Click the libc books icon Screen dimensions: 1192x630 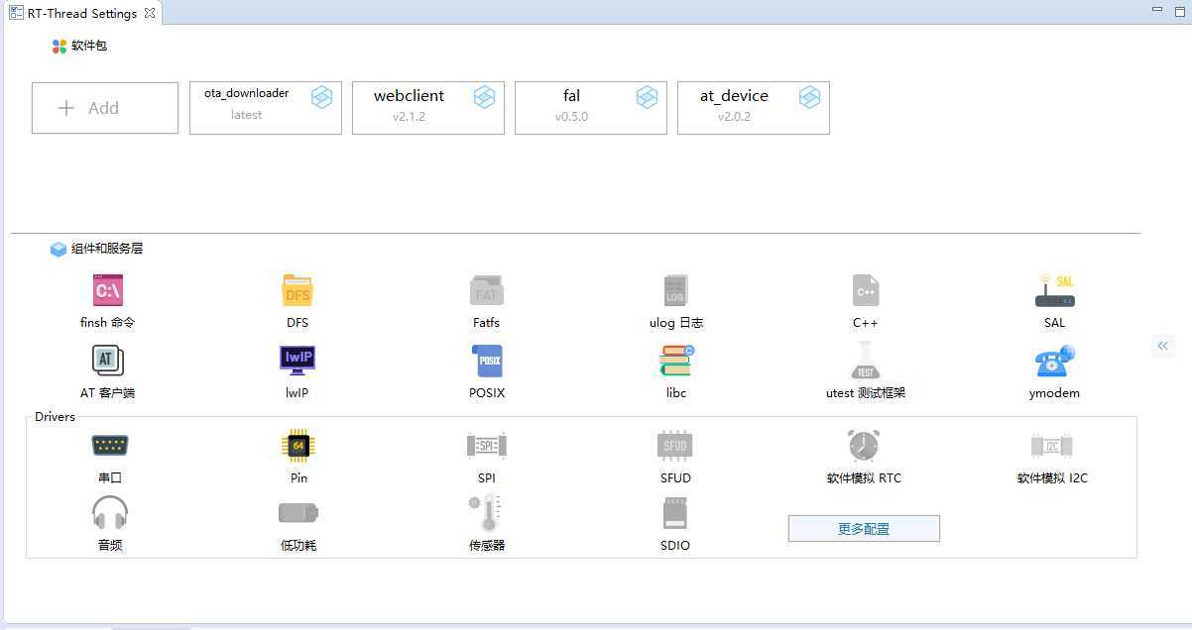(x=676, y=361)
